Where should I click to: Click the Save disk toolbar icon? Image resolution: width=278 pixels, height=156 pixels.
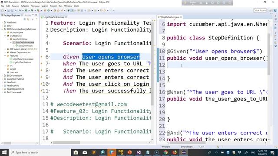(x=8, y=10)
